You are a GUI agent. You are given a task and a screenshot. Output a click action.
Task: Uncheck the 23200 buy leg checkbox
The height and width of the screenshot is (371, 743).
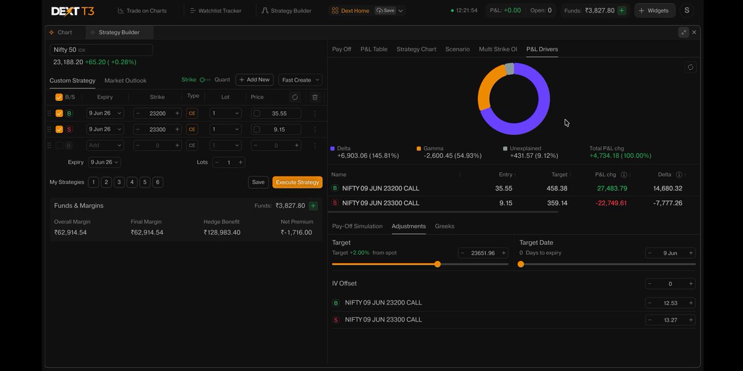pyautogui.click(x=59, y=113)
